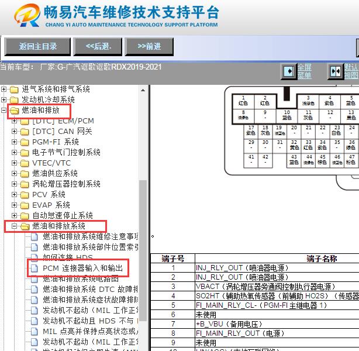Viewport: 359px width, 351px height.
Task: Click the 涡轮增压器控制系统 folder icon
Action: pyautogui.click(x=25, y=184)
